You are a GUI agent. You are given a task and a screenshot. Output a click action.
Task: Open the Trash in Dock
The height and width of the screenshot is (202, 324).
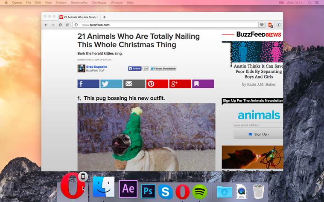click(x=258, y=192)
